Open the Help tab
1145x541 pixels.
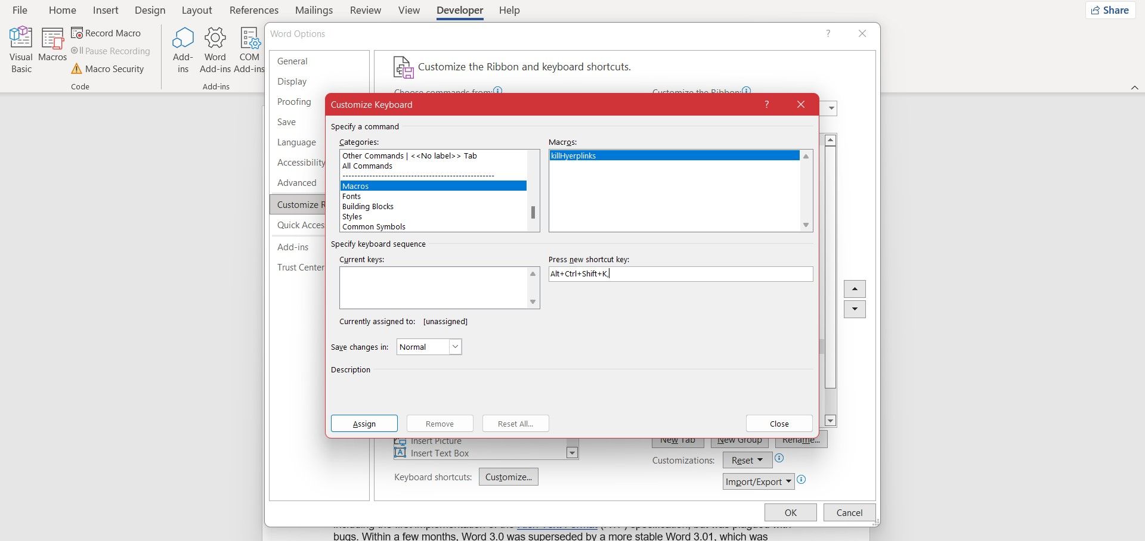pyautogui.click(x=509, y=10)
